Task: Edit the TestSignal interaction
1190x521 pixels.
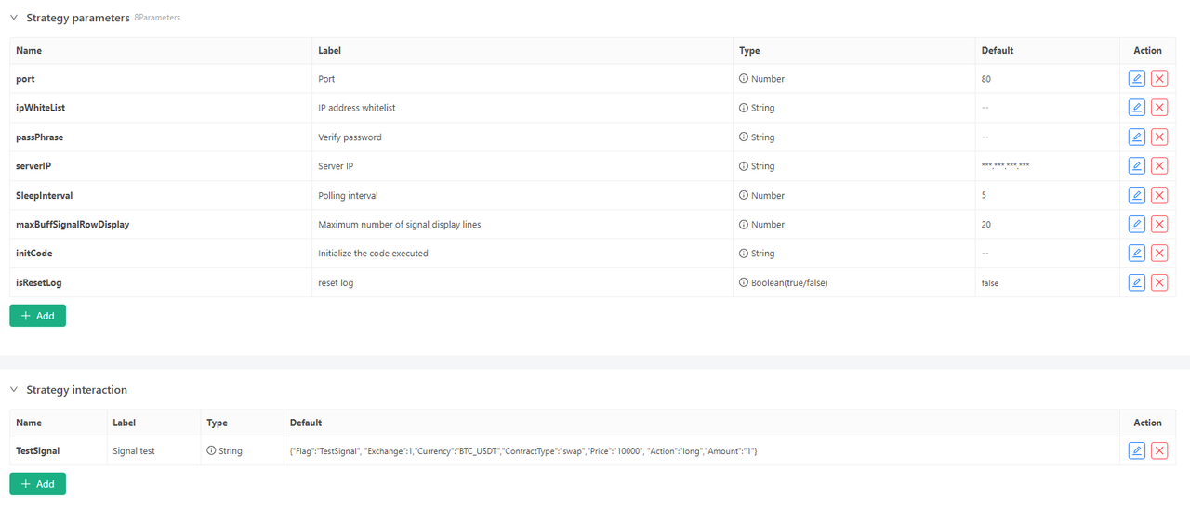Action: click(1136, 450)
